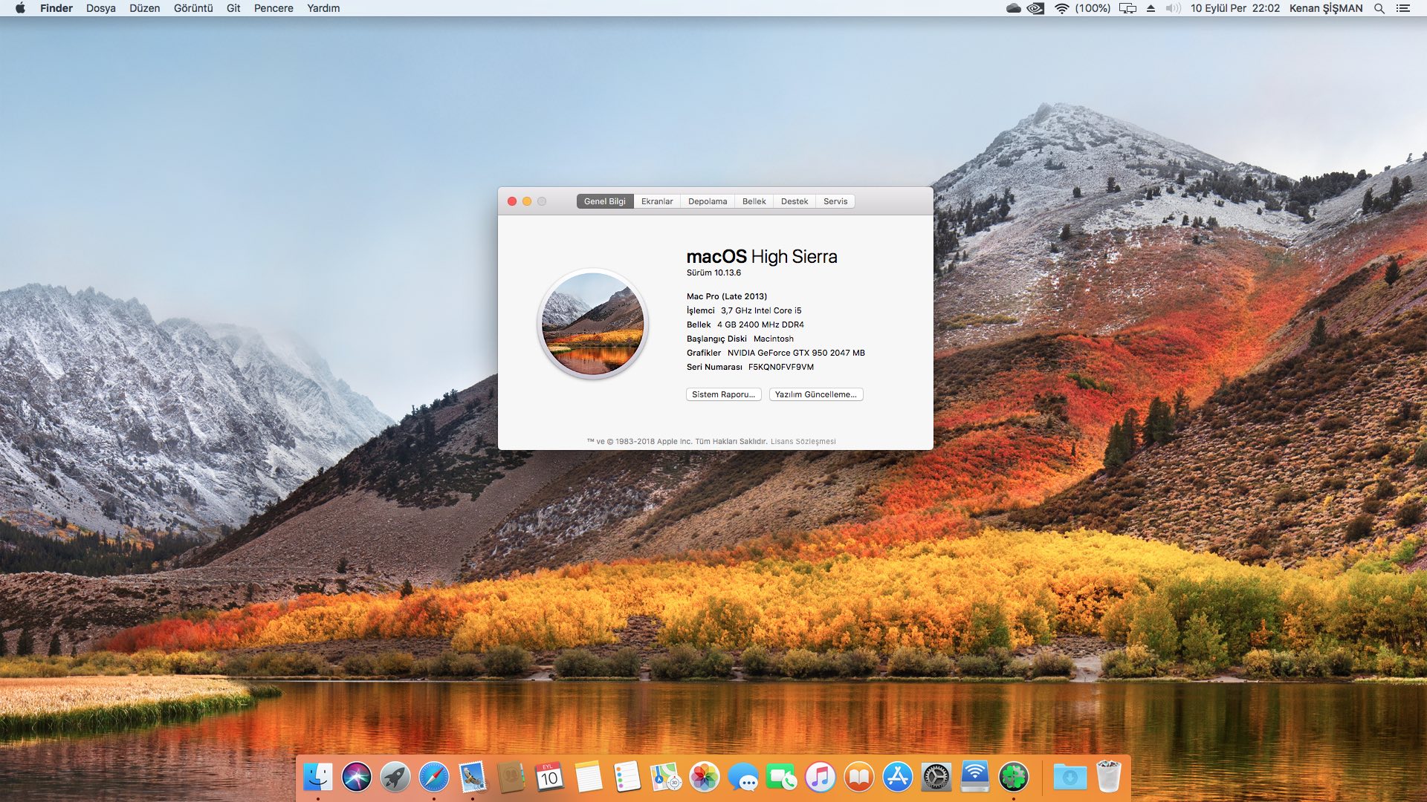The image size is (1427, 802).
Task: Switch to the Depolama tab
Action: (707, 201)
